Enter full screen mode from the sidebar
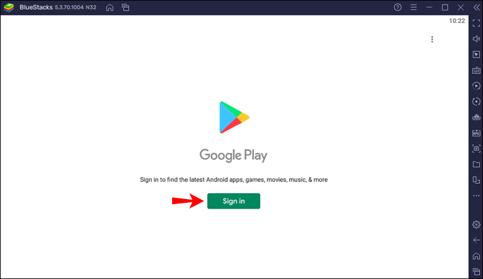The image size is (483, 279). 476,23
